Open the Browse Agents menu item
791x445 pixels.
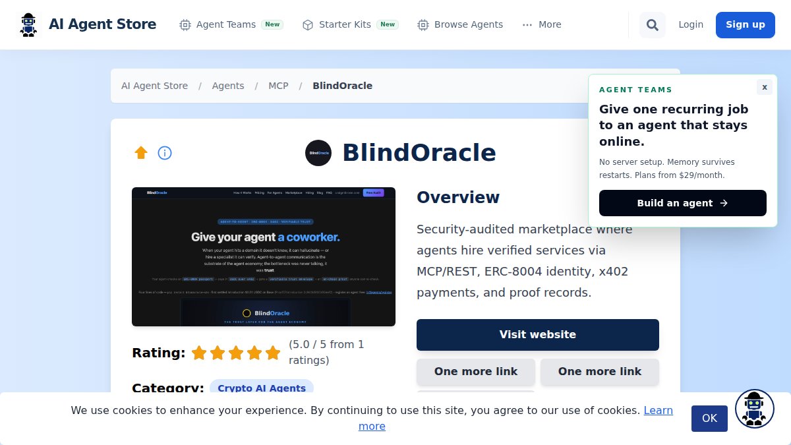(460, 24)
